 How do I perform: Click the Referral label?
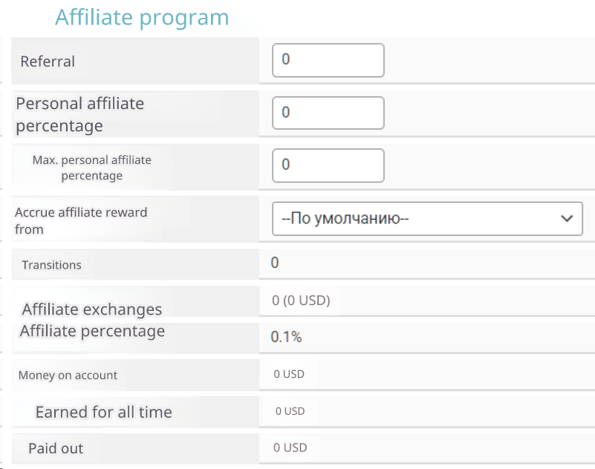[x=48, y=62]
